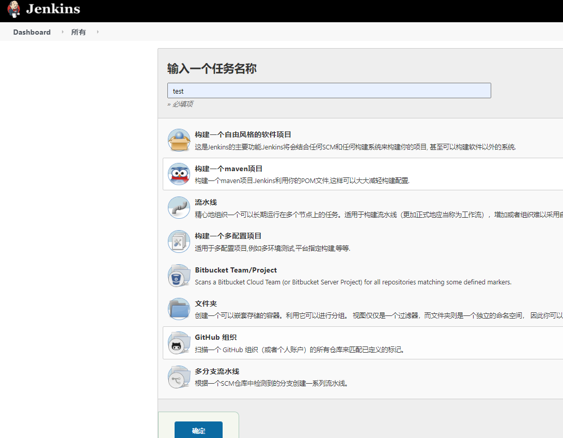
Task: Choose GitHub 组织 title
Action: 215,337
